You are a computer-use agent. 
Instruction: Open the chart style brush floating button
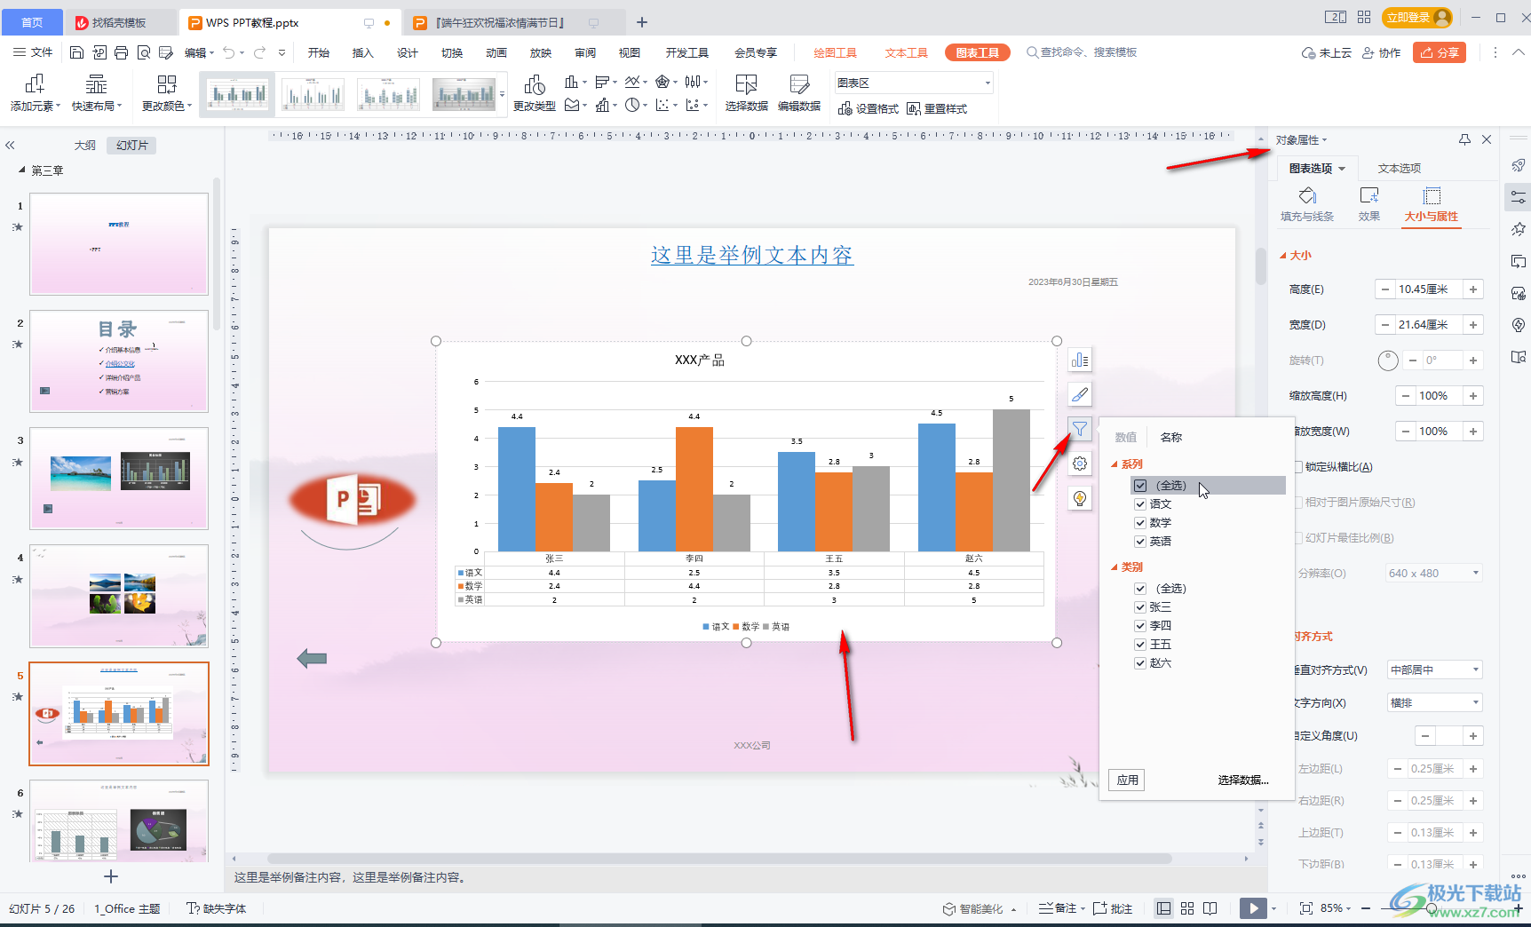(x=1080, y=394)
